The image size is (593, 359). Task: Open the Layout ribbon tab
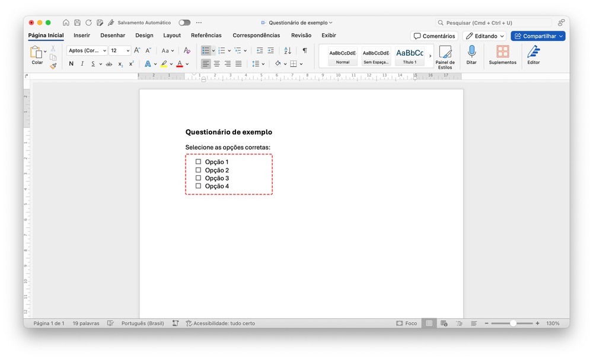(172, 36)
